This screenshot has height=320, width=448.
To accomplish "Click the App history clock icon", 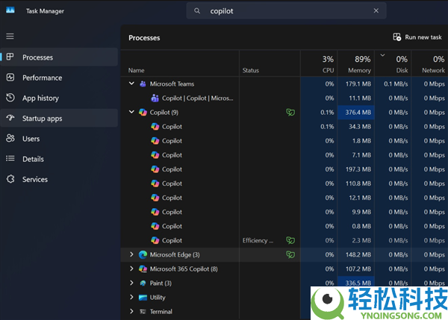I will [x=10, y=98].
